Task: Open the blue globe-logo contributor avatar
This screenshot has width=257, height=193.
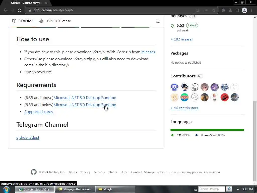Action: (x=225, y=87)
